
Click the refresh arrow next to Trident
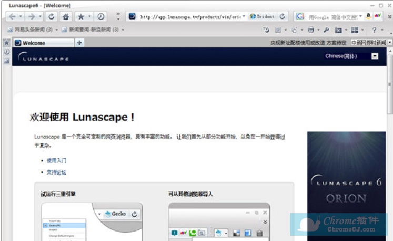pos(282,16)
